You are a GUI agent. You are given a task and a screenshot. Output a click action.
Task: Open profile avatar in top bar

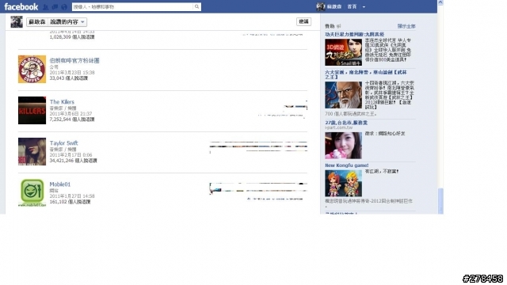point(320,6)
